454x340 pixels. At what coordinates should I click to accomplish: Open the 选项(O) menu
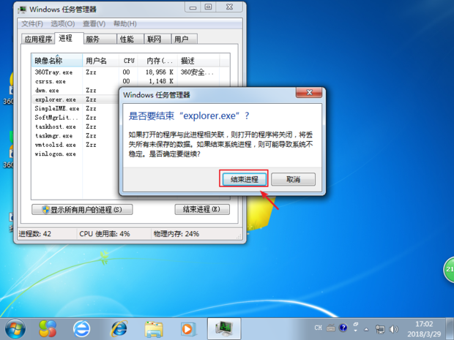click(x=63, y=23)
